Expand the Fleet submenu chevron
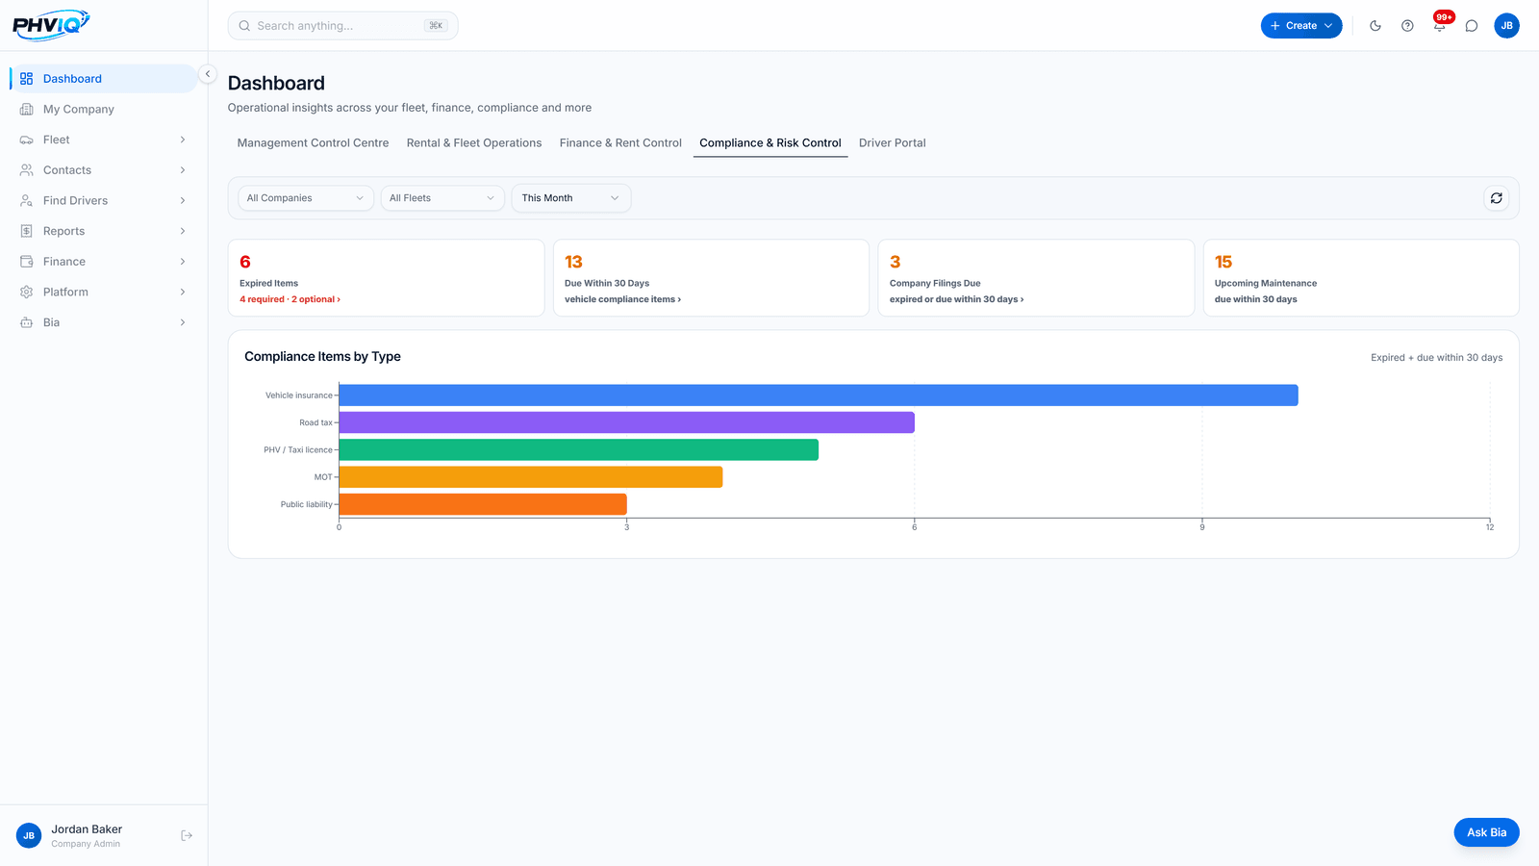Viewport: 1539px width, 866px height. (x=183, y=140)
